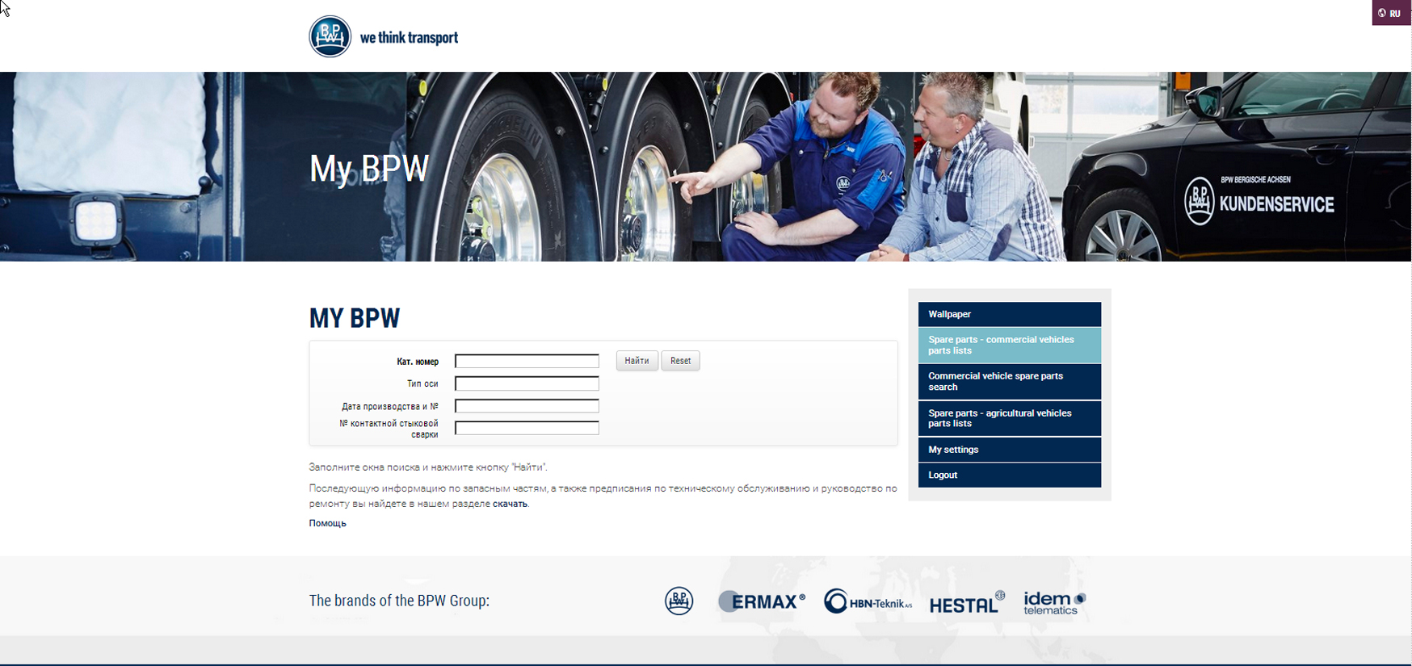The width and height of the screenshot is (1412, 666).
Task: Select the Wallpaper menu item
Action: click(x=1009, y=314)
